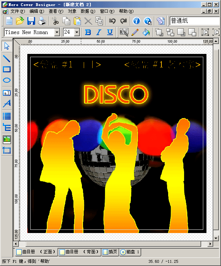Select the Ellipse tool
The image size is (221, 266).
[x=7, y=81]
